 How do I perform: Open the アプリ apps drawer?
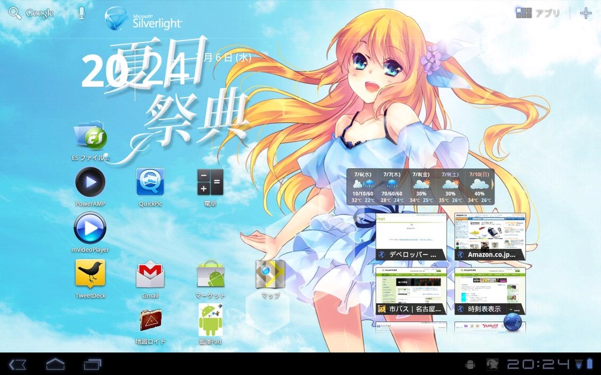pyautogui.click(x=538, y=13)
